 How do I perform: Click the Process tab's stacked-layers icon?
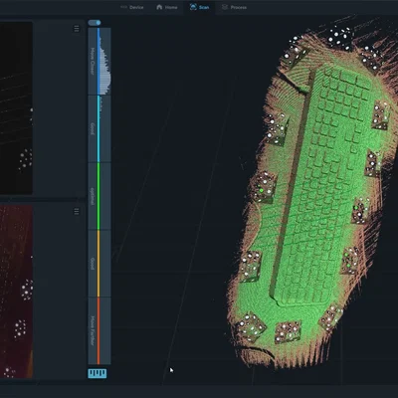click(x=225, y=7)
